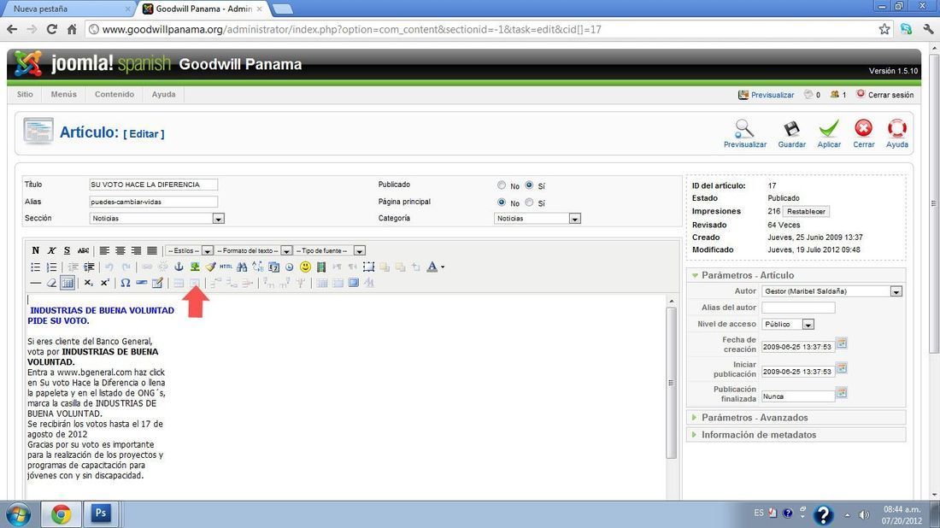
Task: Apply superscript formatting
Action: coord(105,283)
